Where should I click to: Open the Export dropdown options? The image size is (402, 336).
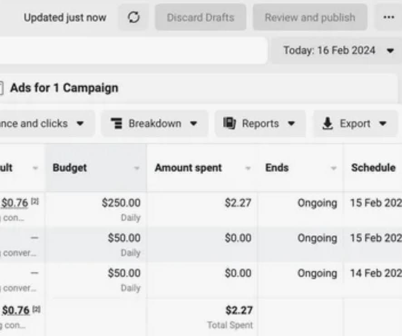[x=382, y=123]
